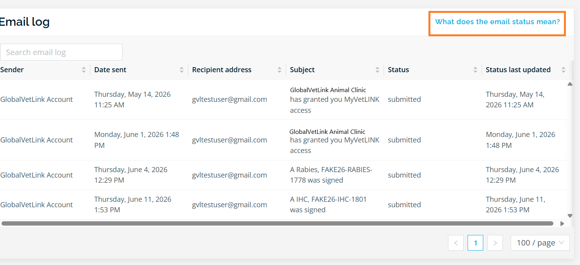
Task: Click the horizontal scrollbar thumb
Action: point(277,224)
